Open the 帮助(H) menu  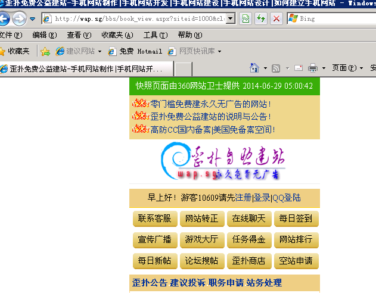point(190,35)
